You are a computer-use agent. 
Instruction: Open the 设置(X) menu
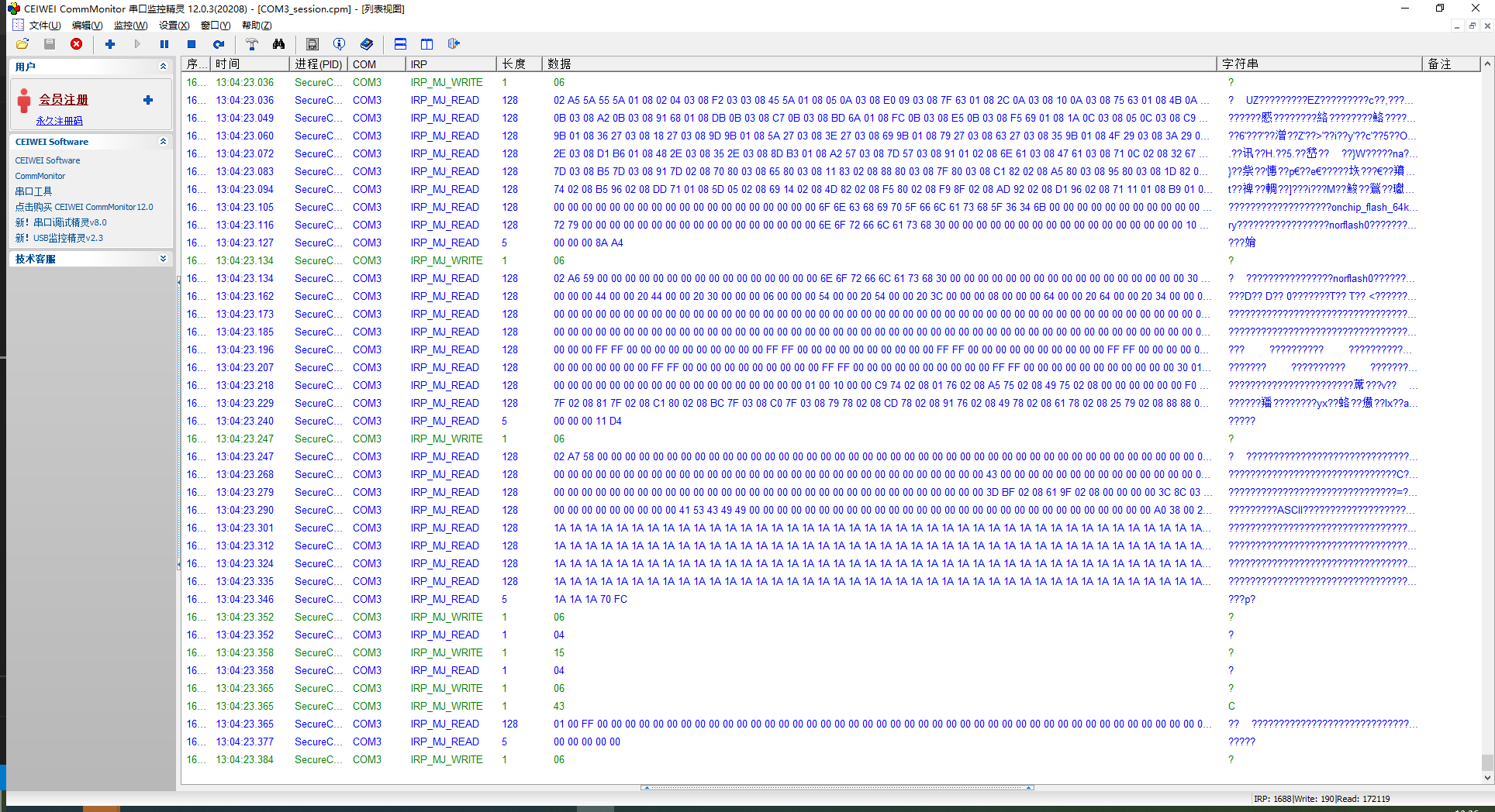(174, 26)
